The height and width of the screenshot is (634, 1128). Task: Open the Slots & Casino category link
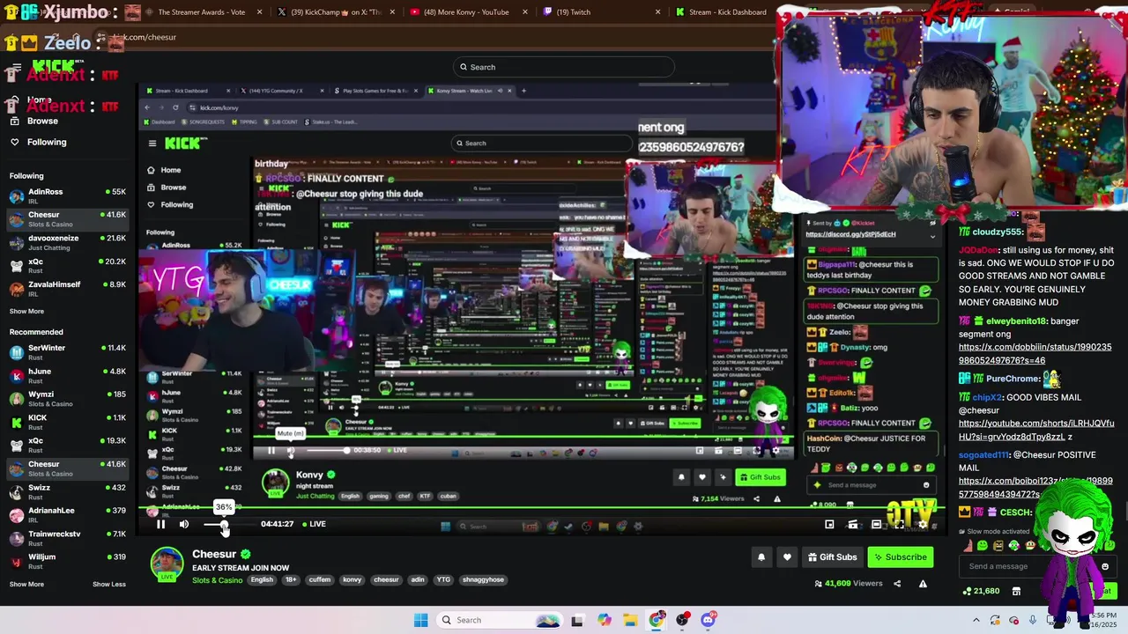[x=217, y=580]
